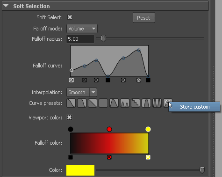
Task: Open the Interpolation Smooth dropdown
Action: point(82,92)
